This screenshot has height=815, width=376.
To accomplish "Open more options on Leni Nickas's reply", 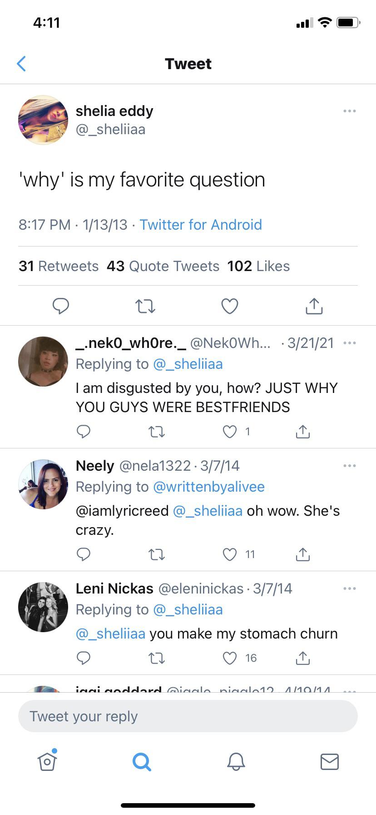I will (349, 589).
